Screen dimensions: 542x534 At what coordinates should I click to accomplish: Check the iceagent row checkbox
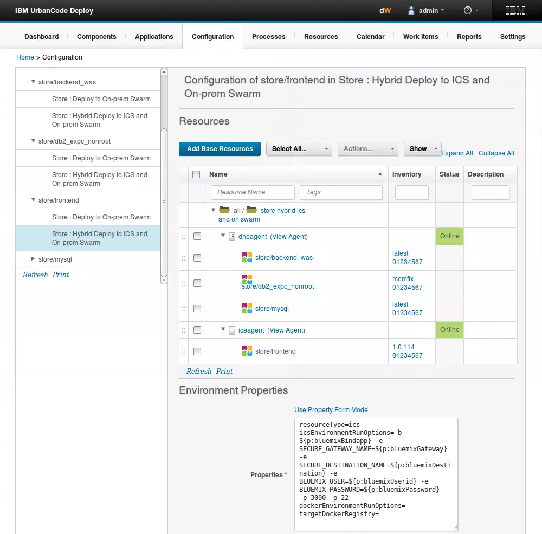tap(197, 330)
